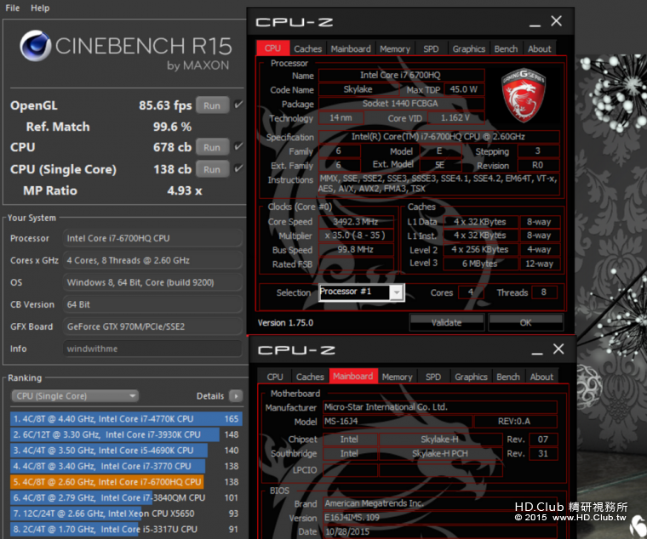
Task: Open the Help menu in Cinebench
Action: click(x=40, y=8)
